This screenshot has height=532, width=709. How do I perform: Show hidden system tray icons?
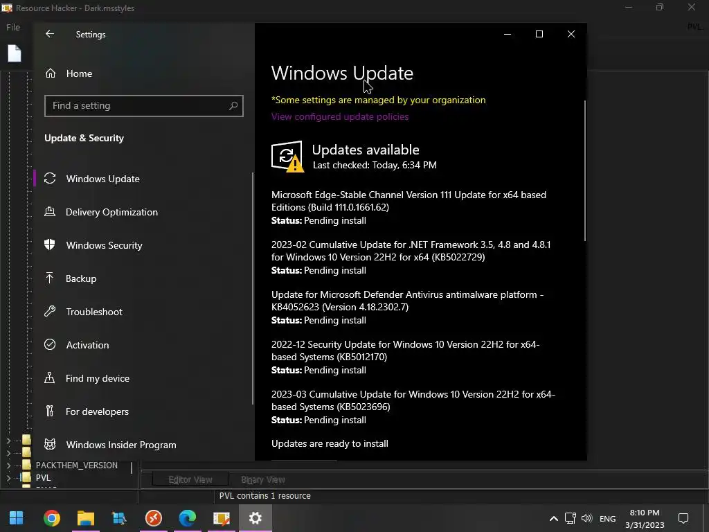point(553,518)
